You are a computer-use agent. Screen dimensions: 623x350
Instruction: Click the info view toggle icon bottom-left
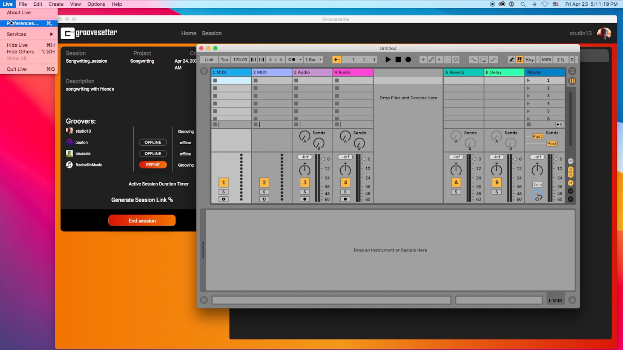204,300
